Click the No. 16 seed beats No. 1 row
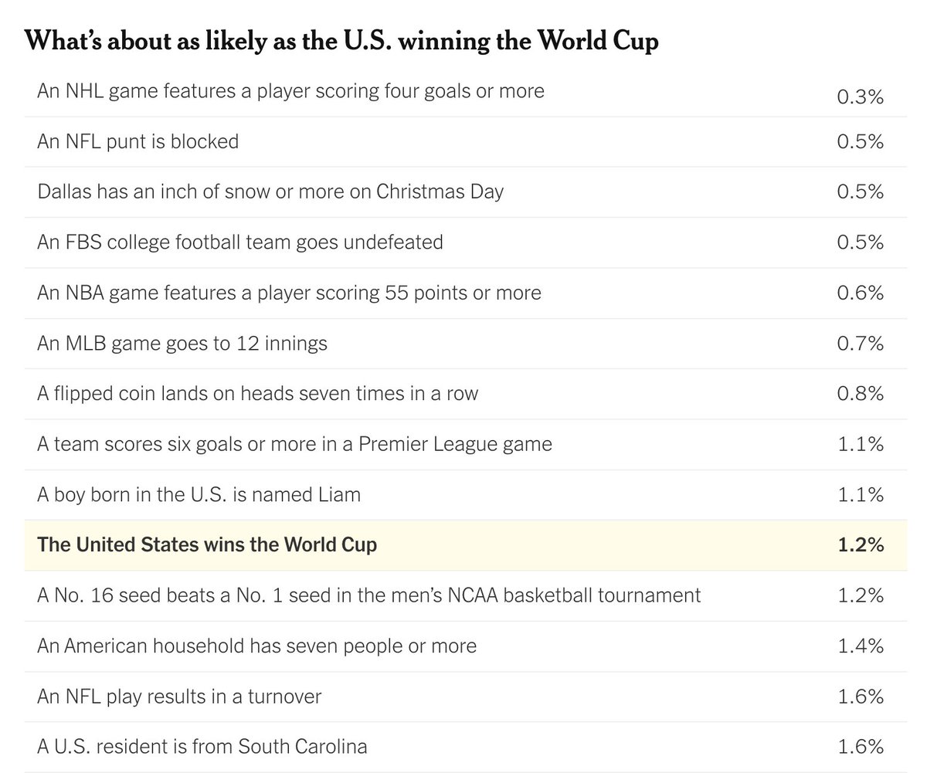The height and width of the screenshot is (773, 927). [466, 596]
